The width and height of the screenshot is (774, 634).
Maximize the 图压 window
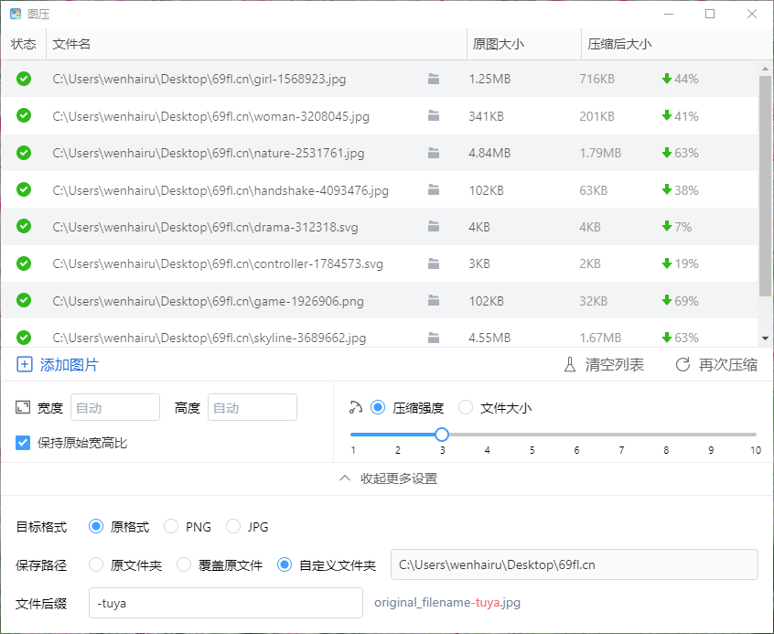pyautogui.click(x=710, y=14)
